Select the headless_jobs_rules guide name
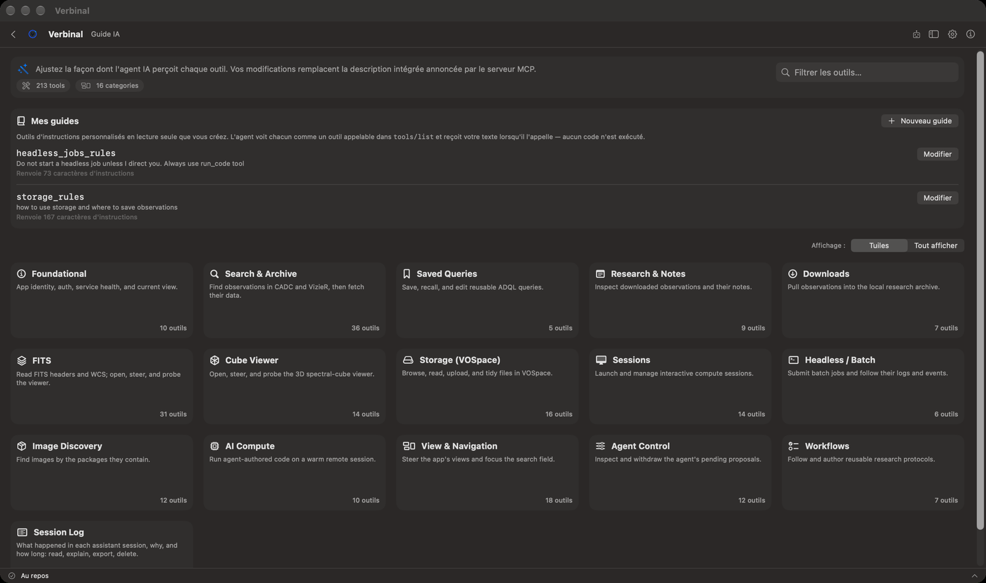Image resolution: width=986 pixels, height=583 pixels. [x=66, y=153]
